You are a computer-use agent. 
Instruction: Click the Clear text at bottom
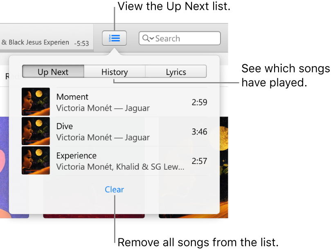(114, 189)
